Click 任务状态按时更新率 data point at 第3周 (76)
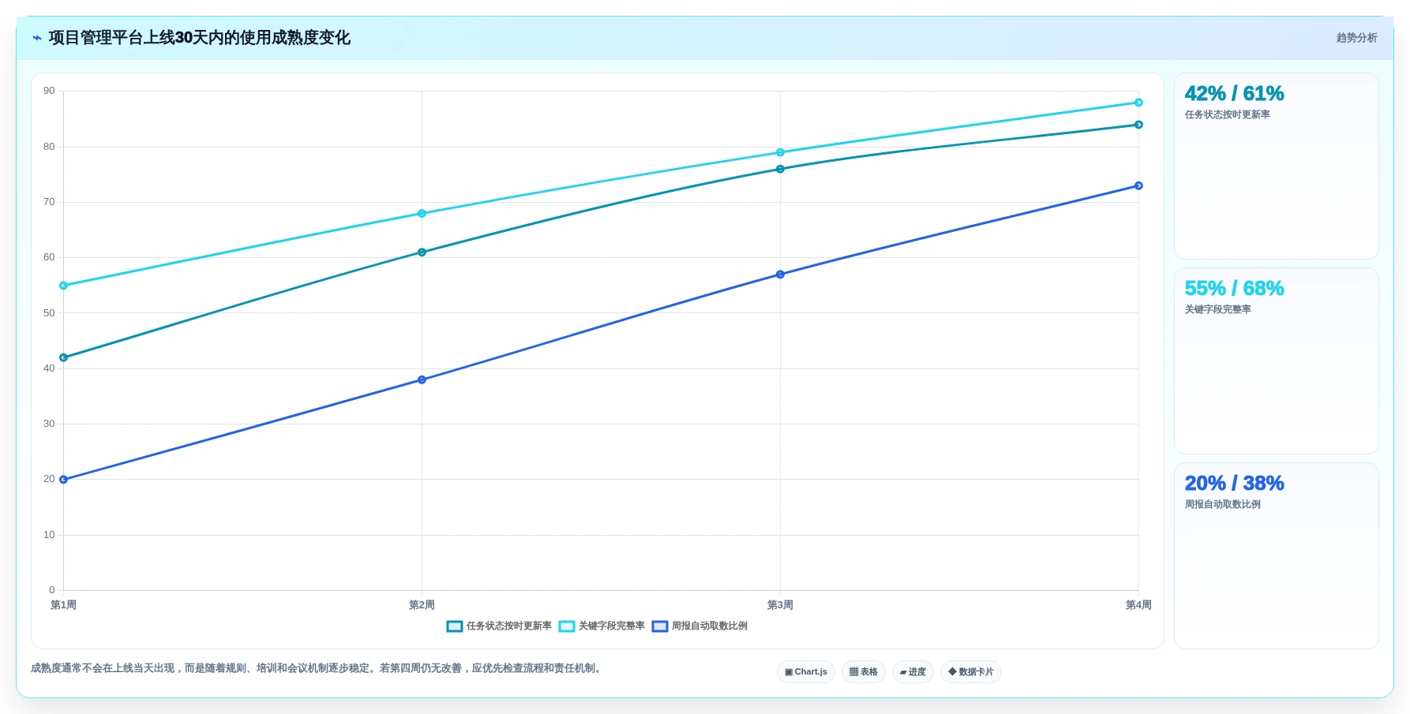This screenshot has height=714, width=1410. tap(780, 169)
